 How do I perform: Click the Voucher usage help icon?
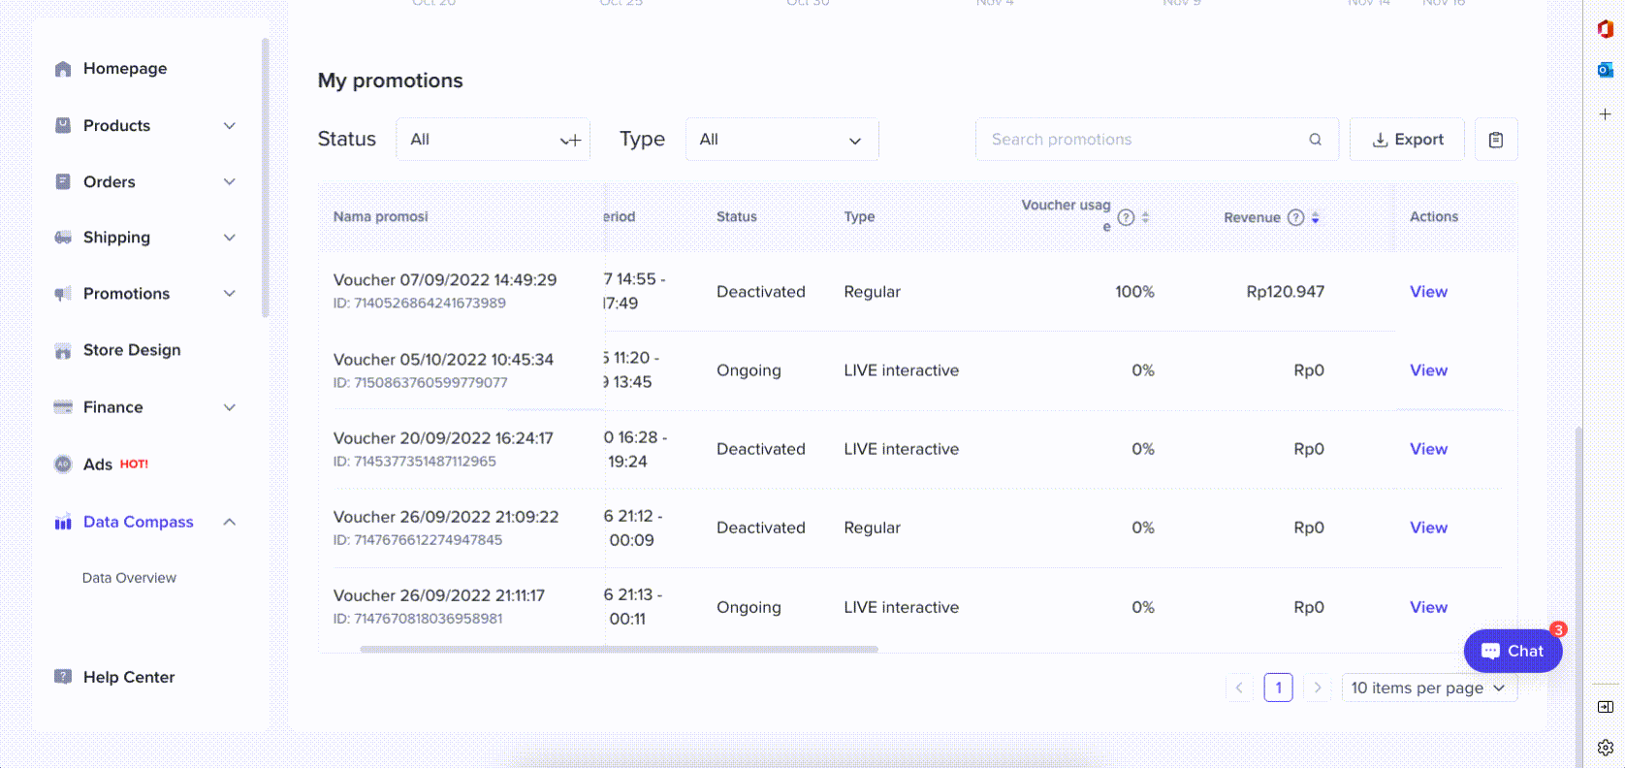[x=1126, y=217]
